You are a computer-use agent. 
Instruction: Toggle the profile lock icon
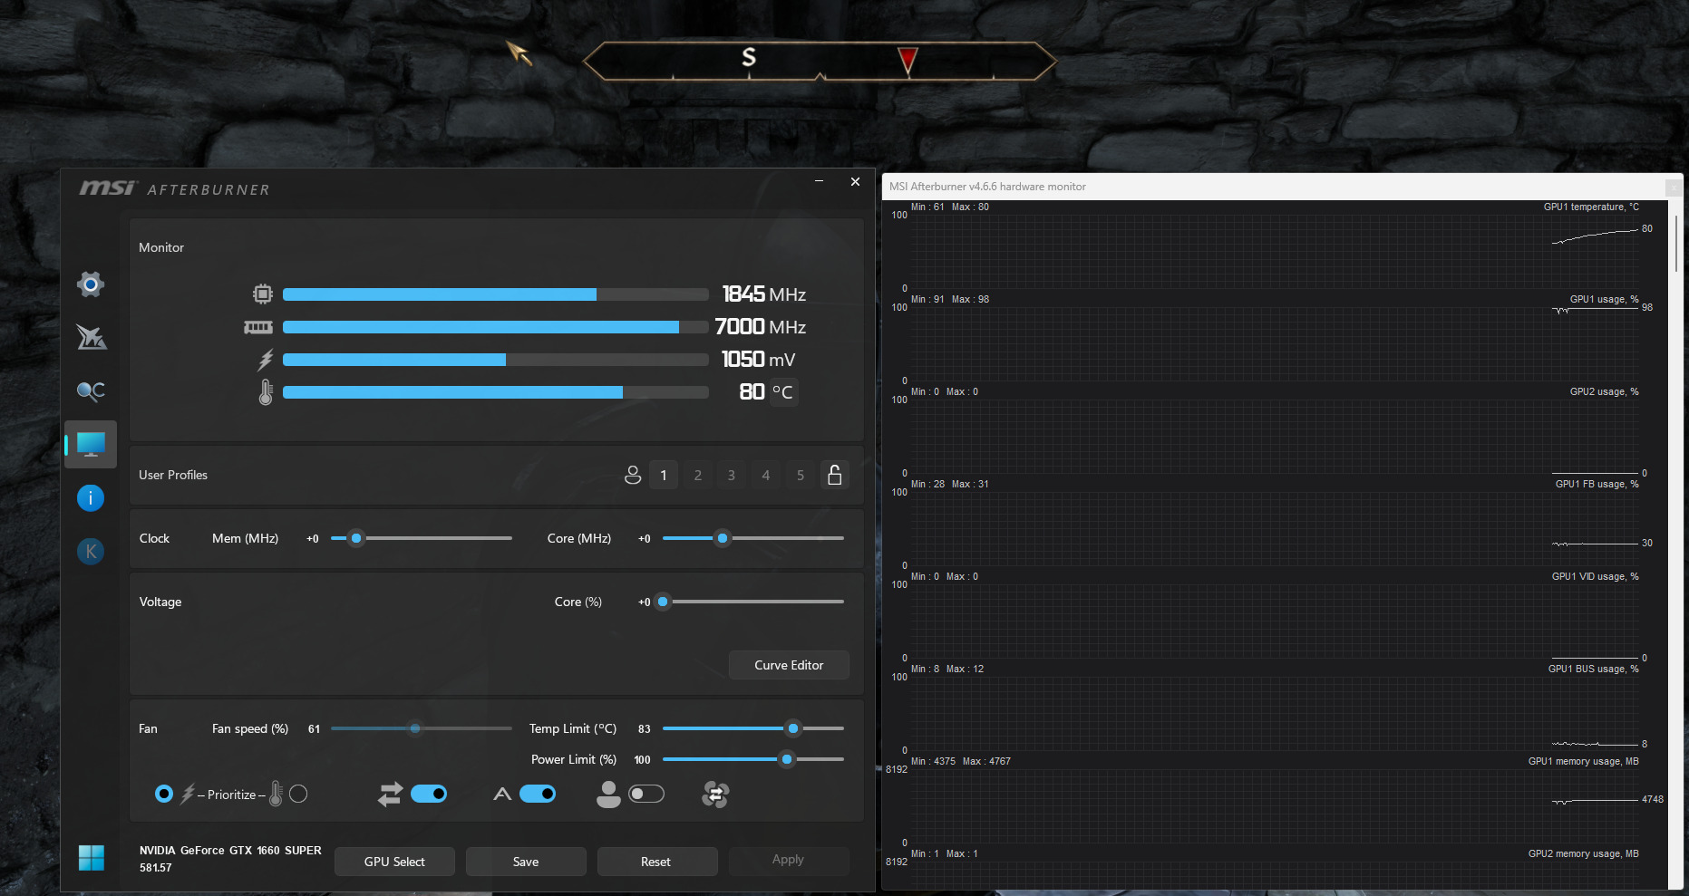[x=835, y=475]
